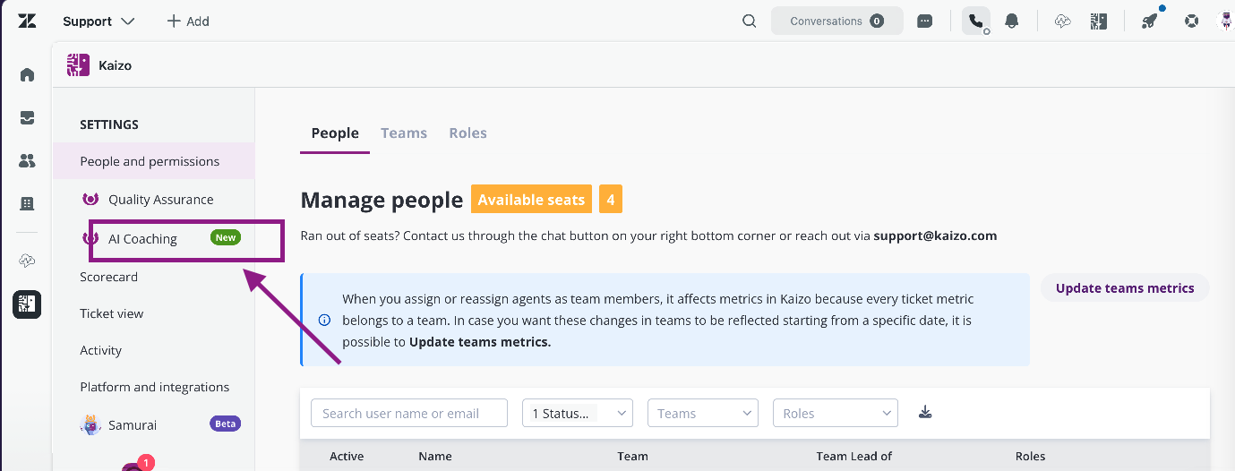Open the Teams filter dropdown
Viewport: 1235px width, 471px height.
(703, 413)
